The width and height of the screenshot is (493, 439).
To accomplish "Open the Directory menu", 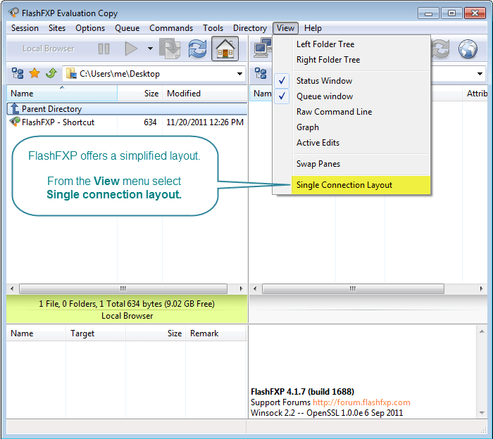I will click(249, 28).
